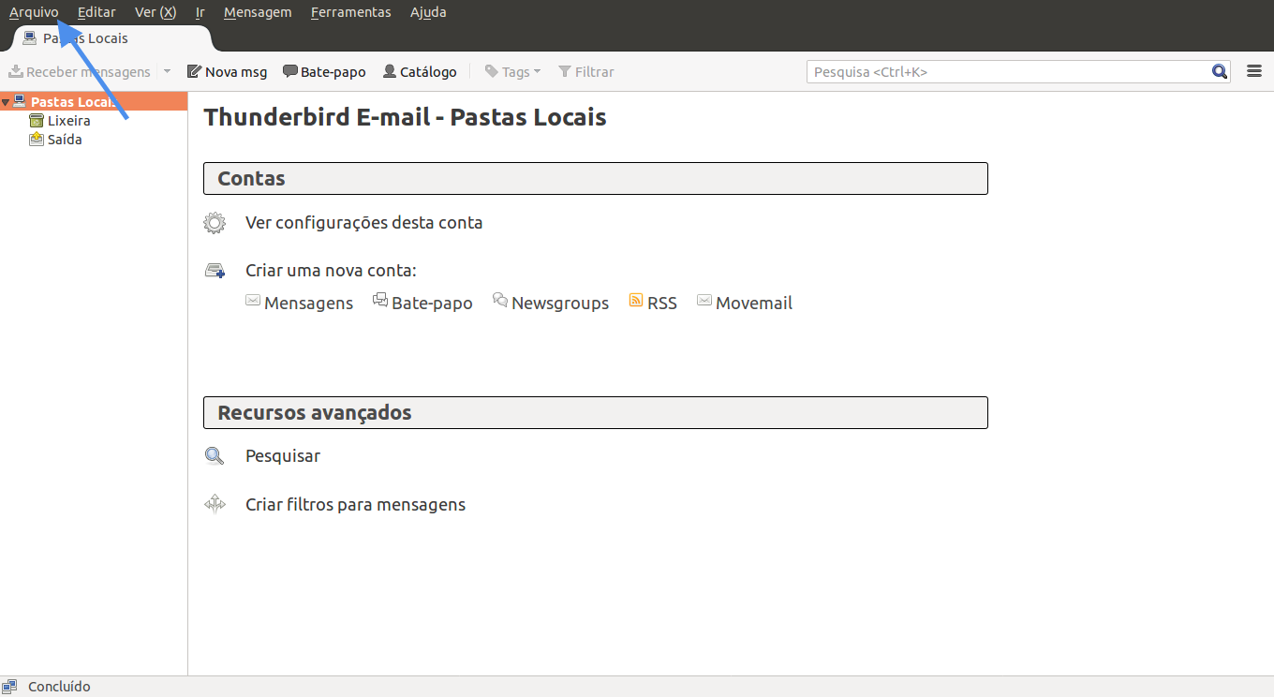
Task: Click the Saída outbox icon
Action: pos(37,140)
